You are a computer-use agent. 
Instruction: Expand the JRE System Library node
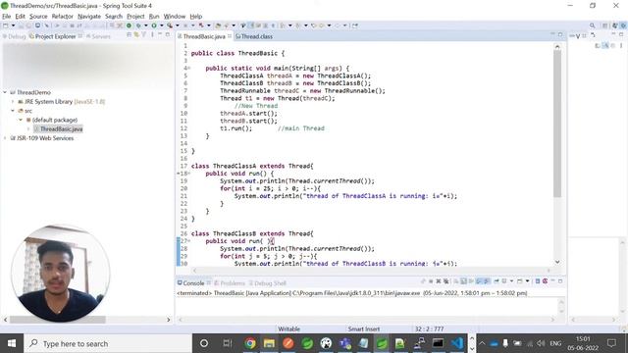13,102
